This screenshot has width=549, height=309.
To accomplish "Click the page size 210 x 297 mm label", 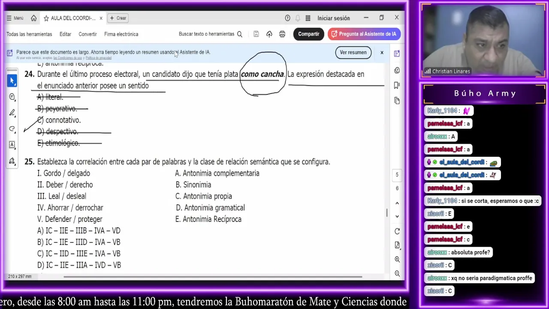I will point(20,276).
